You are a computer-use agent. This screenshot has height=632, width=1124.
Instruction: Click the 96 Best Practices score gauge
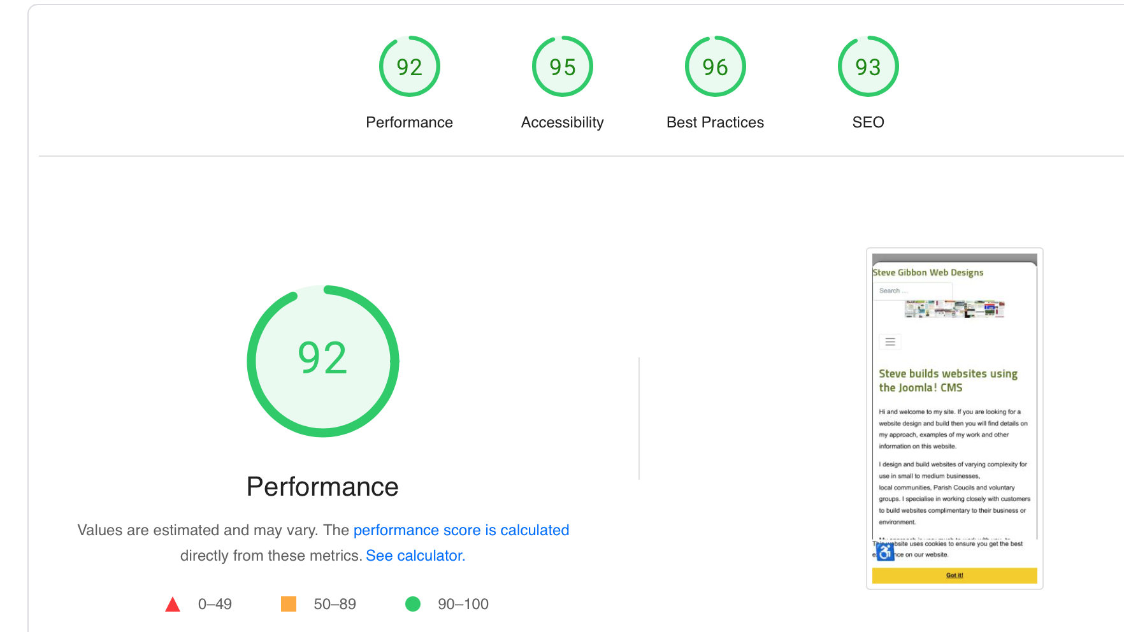click(714, 66)
